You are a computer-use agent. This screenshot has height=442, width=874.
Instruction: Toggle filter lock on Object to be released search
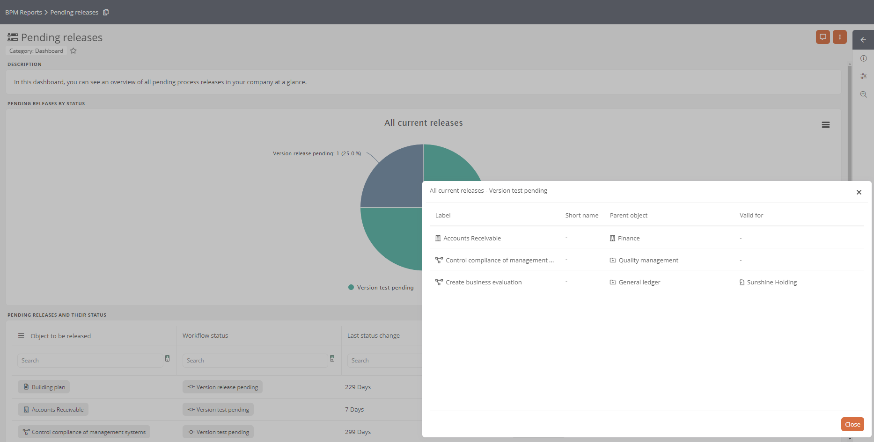click(x=167, y=359)
